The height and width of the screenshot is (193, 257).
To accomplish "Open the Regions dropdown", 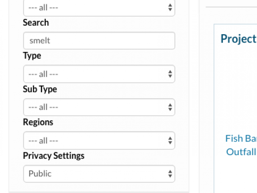I will [x=99, y=140].
